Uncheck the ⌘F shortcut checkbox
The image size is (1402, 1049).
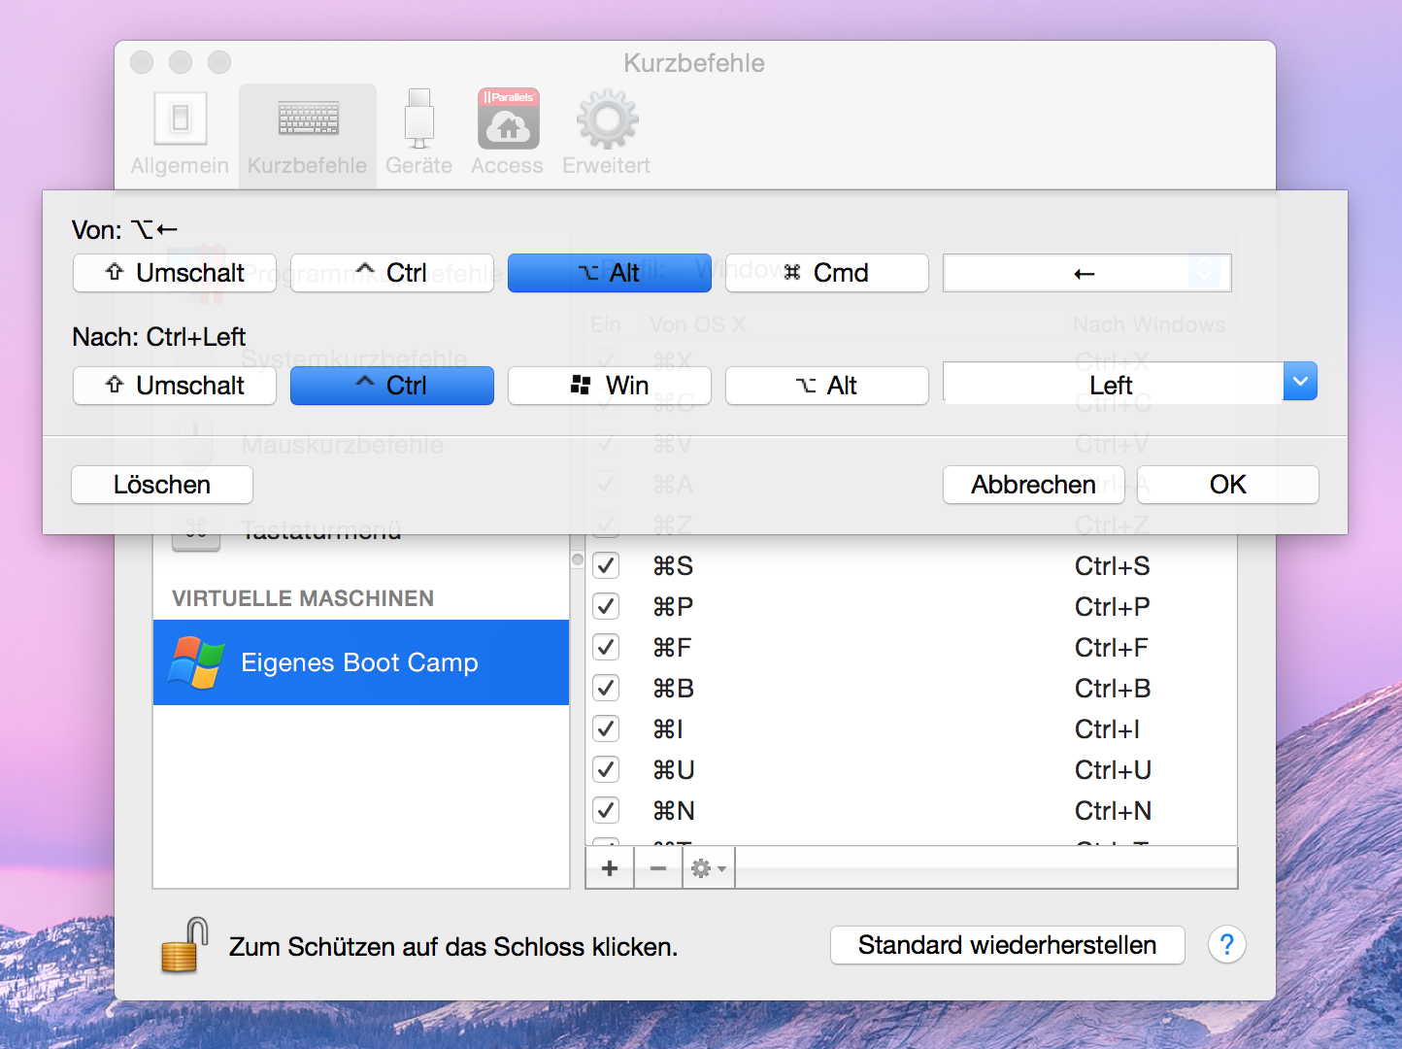coord(606,647)
